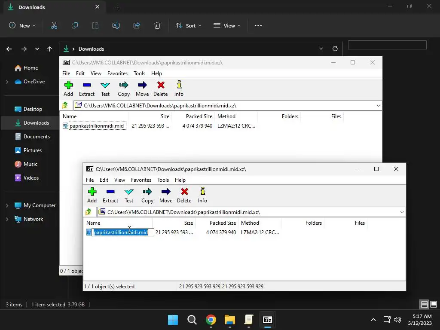Click the Cut icon in File Explorer toolbar
This screenshot has height=330, width=440.
(54, 25)
